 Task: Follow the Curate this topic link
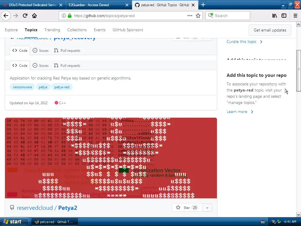(244, 41)
